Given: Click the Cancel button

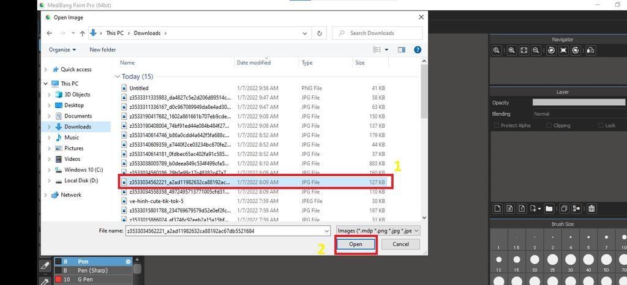Looking at the screenshot, I should (400, 244).
